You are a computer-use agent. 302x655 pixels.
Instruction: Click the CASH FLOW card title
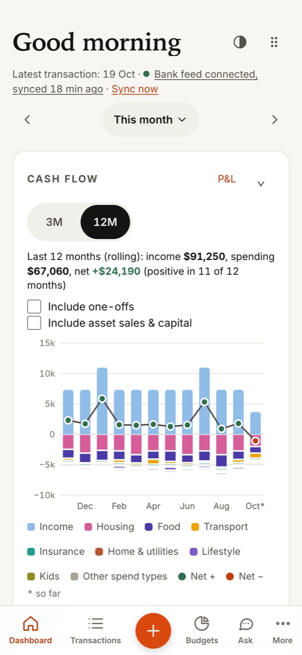pos(62,179)
